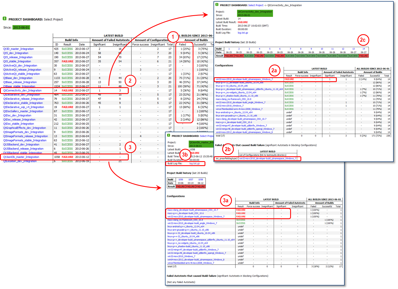Open QtDoc_dev_Integration project
Image resolution: width=398 pixels, height=289 pixels.
17,116
